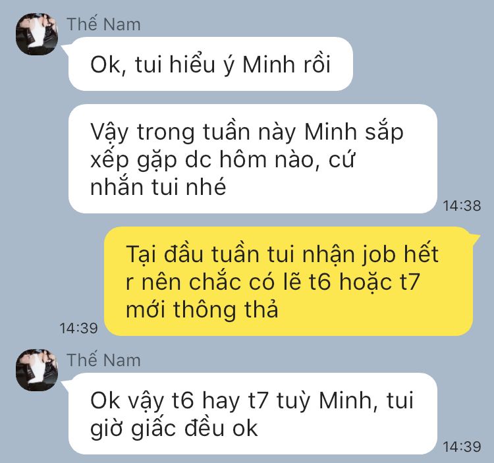Tap the lower Thế Nam sender name
494x463 pixels.
pyautogui.click(x=103, y=360)
